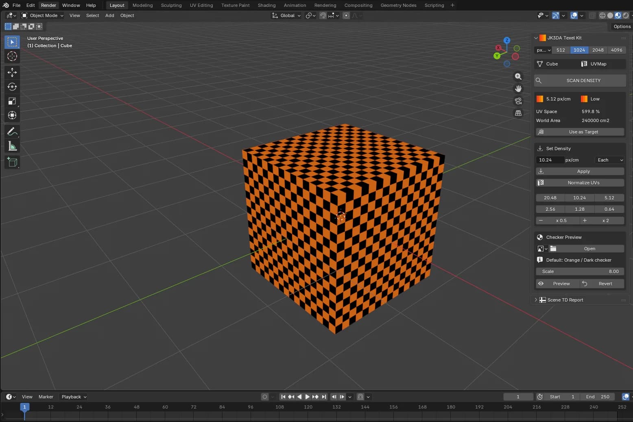Toggle snapping magnet in the header
633x422 pixels.
323,15
